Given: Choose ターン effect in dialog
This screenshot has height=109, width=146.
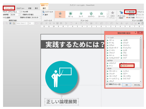Looking at the screenshot, I should (110, 66).
